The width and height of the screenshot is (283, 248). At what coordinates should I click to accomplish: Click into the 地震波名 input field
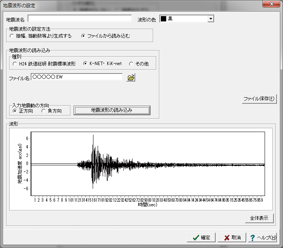(x=80, y=19)
